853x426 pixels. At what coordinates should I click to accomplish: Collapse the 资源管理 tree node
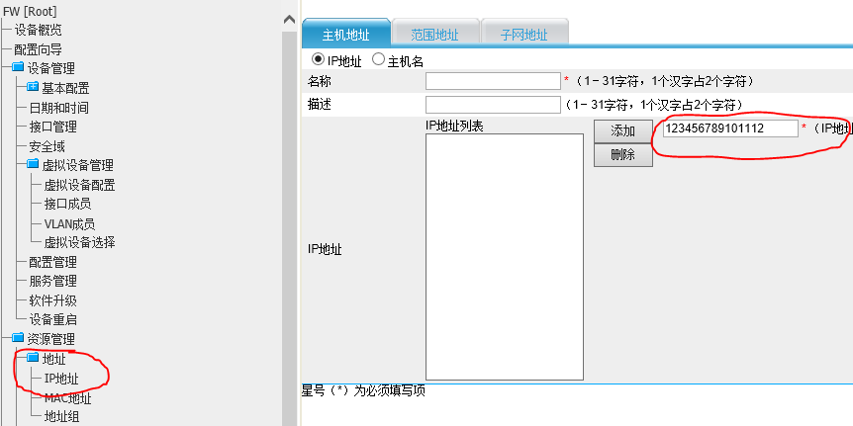click(x=51, y=339)
